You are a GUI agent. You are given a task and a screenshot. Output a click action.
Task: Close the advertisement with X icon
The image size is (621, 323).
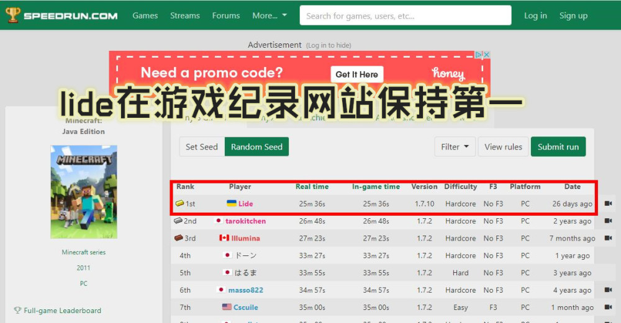point(487,55)
